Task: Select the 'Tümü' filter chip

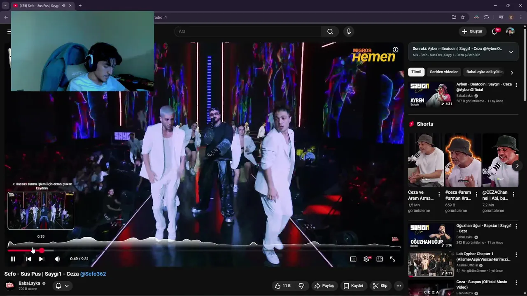Action: pyautogui.click(x=416, y=72)
